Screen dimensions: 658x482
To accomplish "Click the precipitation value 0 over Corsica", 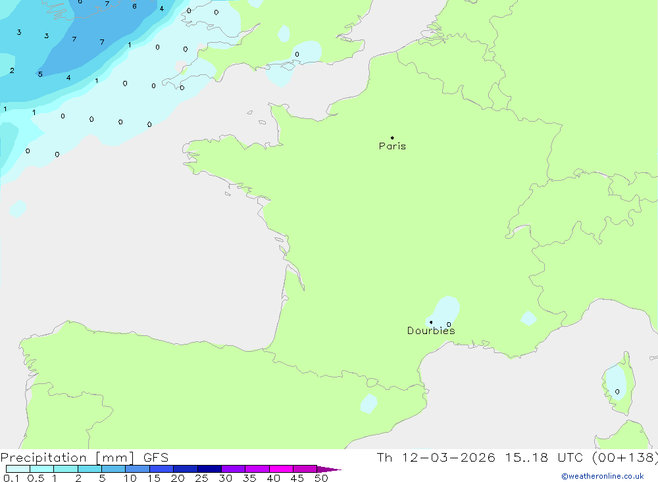I will [617, 392].
